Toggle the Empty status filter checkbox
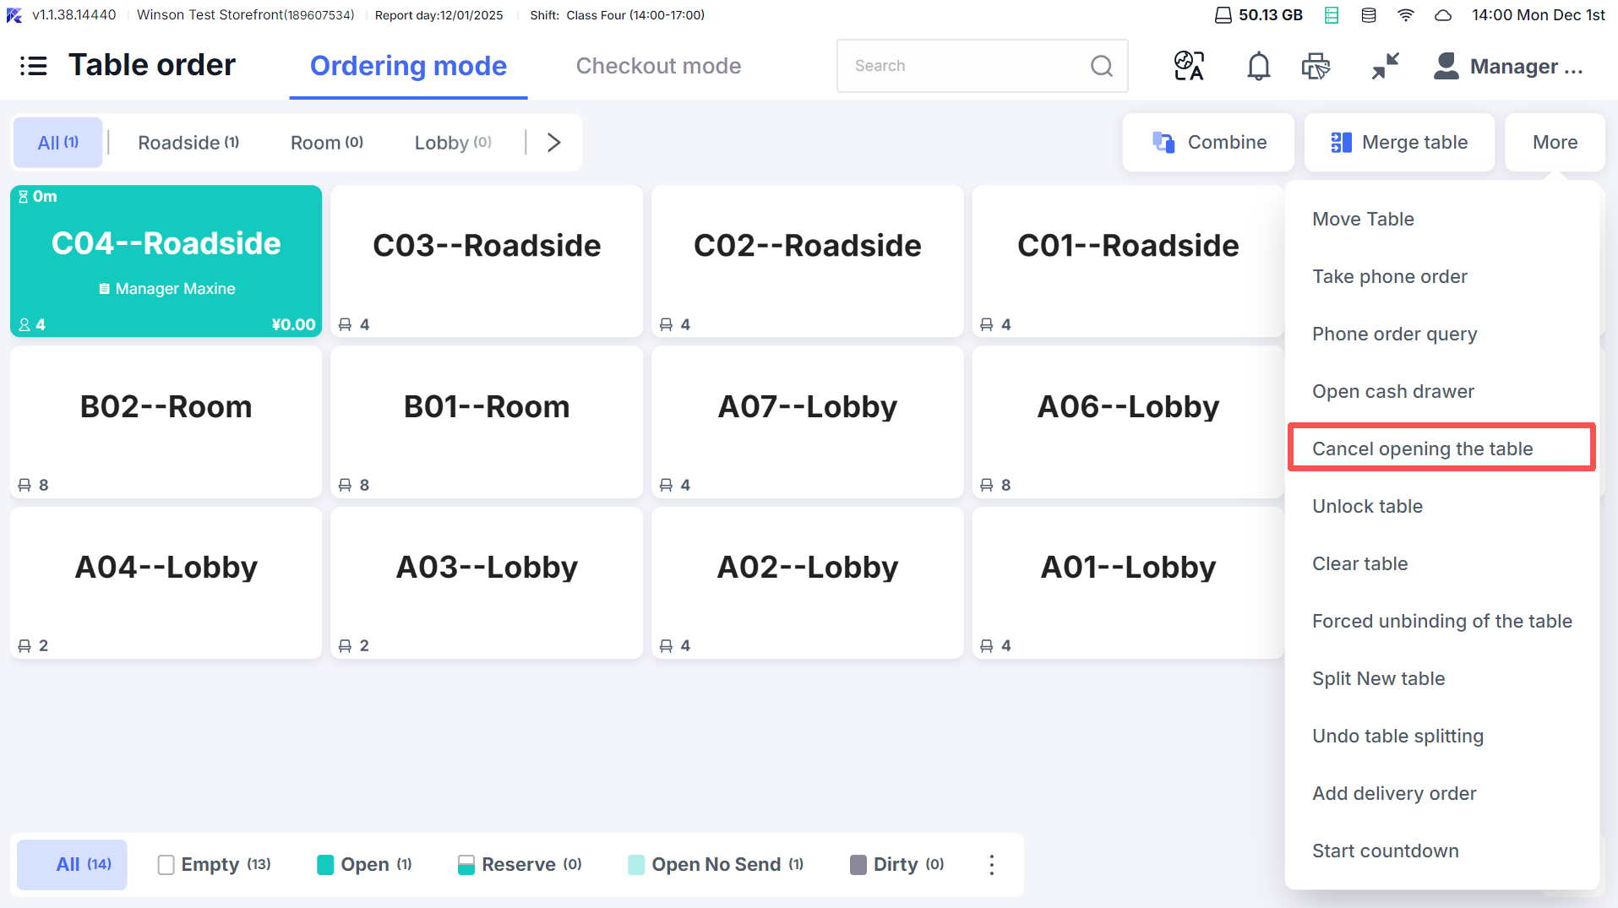This screenshot has height=908, width=1618. (166, 864)
